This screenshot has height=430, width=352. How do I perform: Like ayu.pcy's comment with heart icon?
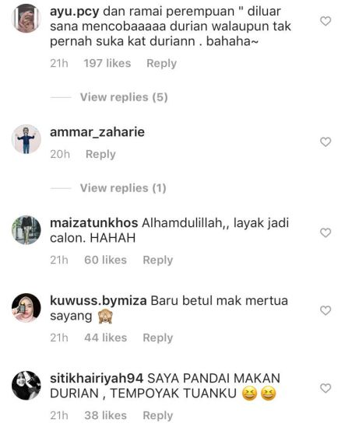(x=326, y=21)
